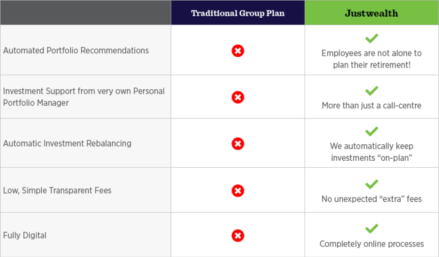439x257 pixels.
Task: Click 'Low, Simple Transparent Fees' row label
Action: pyautogui.click(x=57, y=191)
